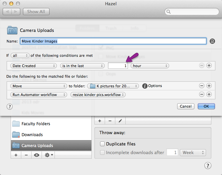The height and width of the screenshot is (175, 222).
Task: Click the toolbar search field
Action: [x=192, y=12]
